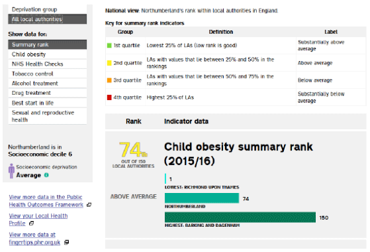Show data for Alcohol treatment
This screenshot has width=370, height=252.
click(48, 83)
